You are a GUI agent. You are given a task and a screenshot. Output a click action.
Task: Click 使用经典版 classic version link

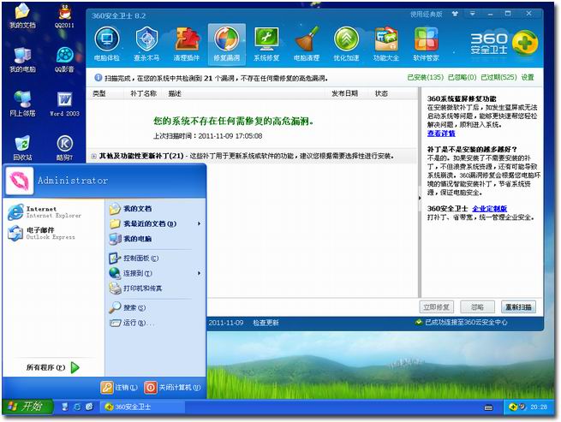[427, 15]
